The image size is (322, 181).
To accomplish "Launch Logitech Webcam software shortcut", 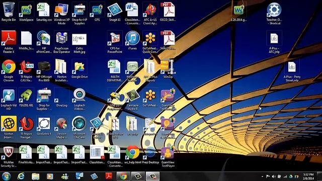I will tap(79, 99).
